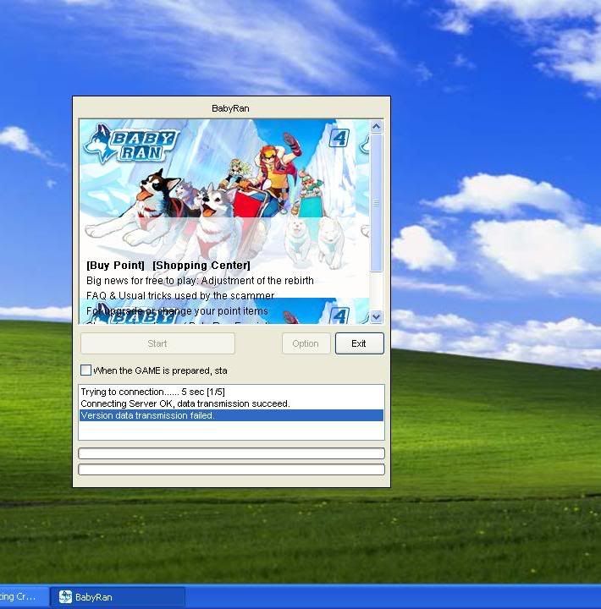
Task: Open 'FAQ & Usual tricks used by the scammer'
Action: pyautogui.click(x=180, y=295)
